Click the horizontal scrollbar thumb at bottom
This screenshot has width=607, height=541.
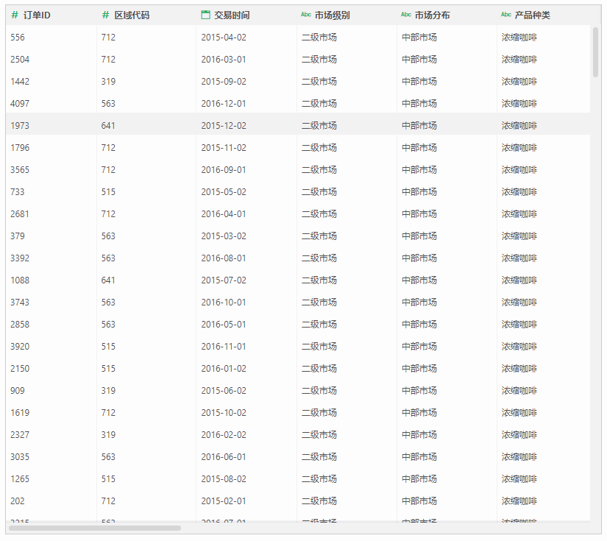point(95,528)
